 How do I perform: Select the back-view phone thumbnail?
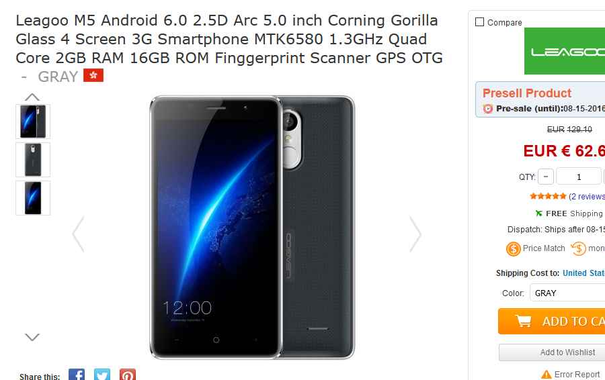pos(33,160)
